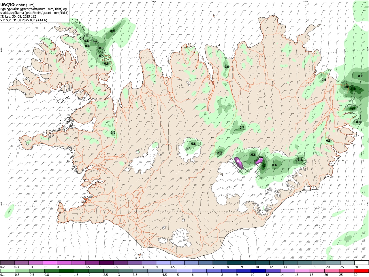The width and height of the screenshot is (369, 277).
Task: Select the upper legend swatch labeled 20
Action: point(333,263)
